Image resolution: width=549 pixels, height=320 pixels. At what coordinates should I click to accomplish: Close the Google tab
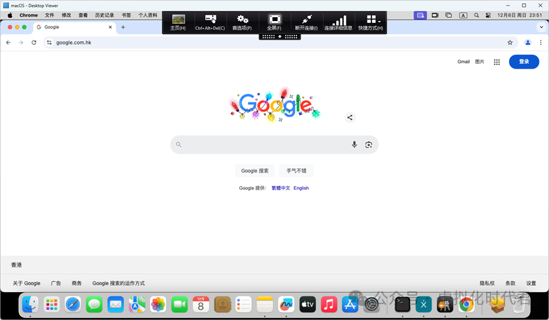point(110,27)
